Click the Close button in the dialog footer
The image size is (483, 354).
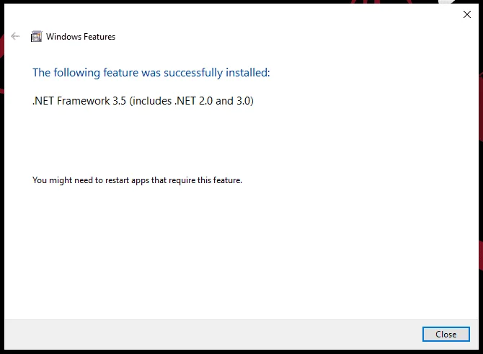[x=446, y=335]
